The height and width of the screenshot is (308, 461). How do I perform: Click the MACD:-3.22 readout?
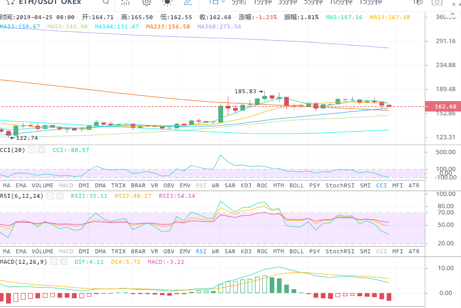click(166, 261)
